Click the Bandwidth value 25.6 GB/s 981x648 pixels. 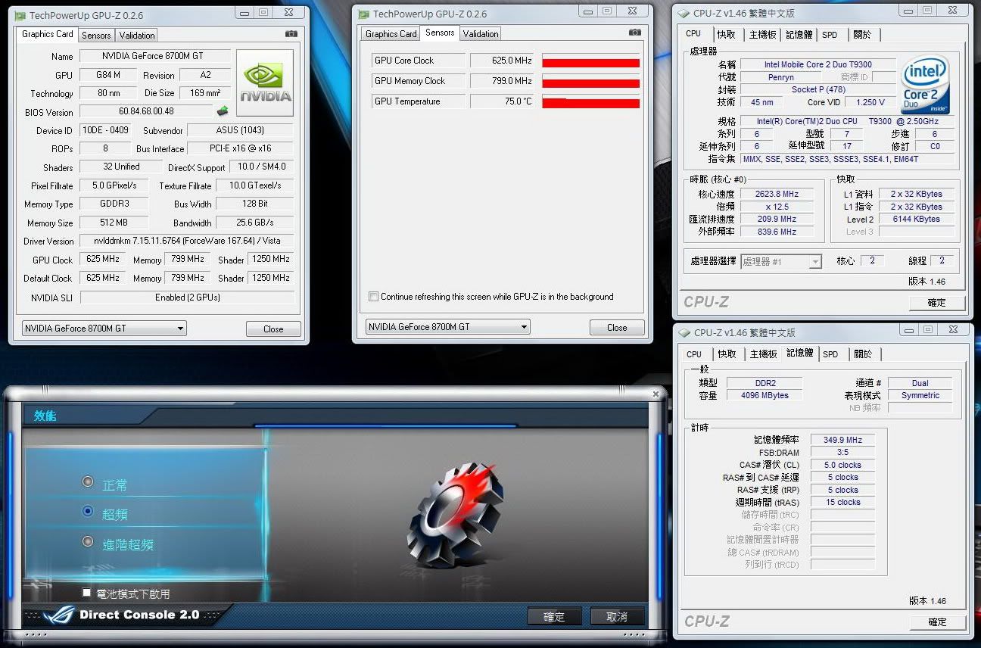255,223
